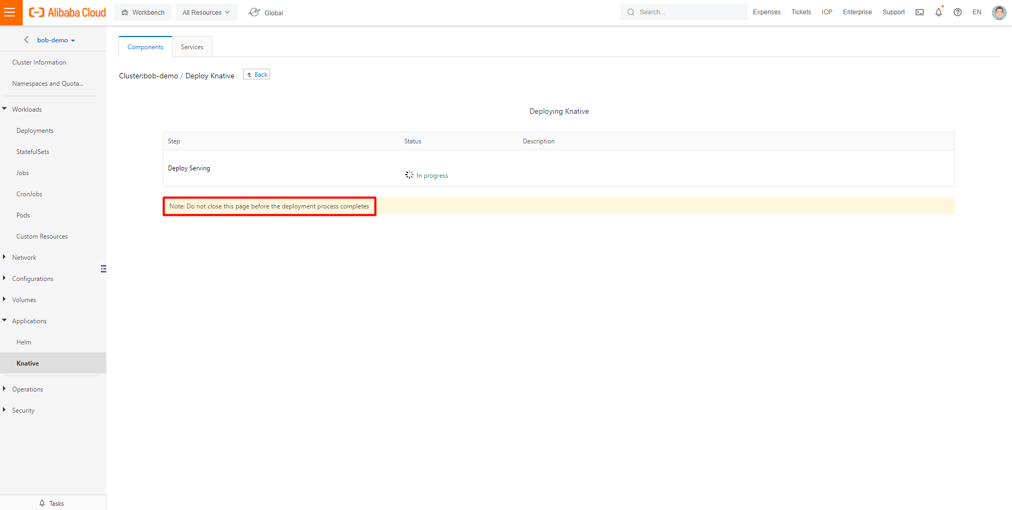Click the Description column header
The height and width of the screenshot is (510, 1012).
[539, 141]
